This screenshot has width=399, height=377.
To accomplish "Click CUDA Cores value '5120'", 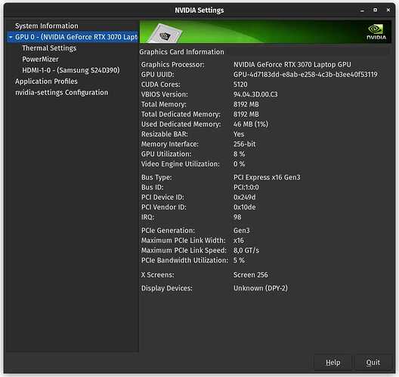I will point(240,84).
